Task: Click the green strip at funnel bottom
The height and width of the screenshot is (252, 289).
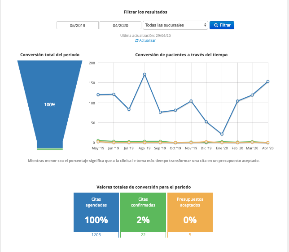Action: (x=50, y=149)
